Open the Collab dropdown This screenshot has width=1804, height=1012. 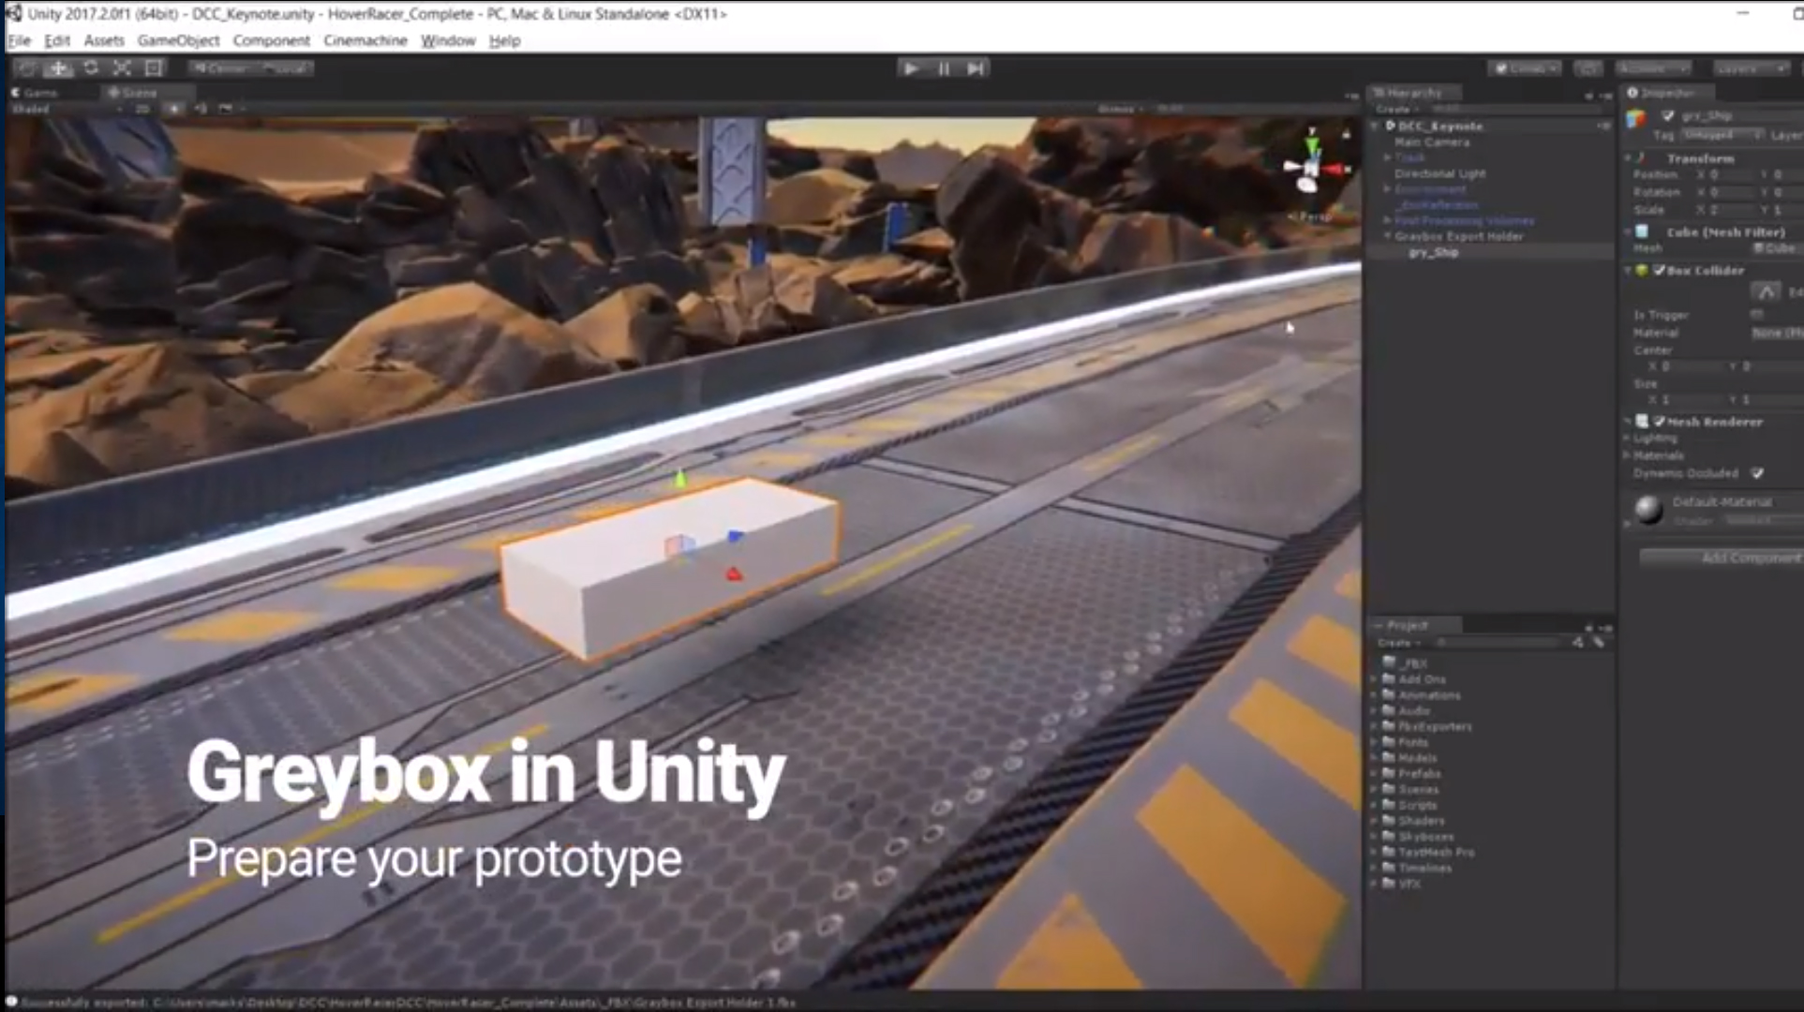(1525, 68)
